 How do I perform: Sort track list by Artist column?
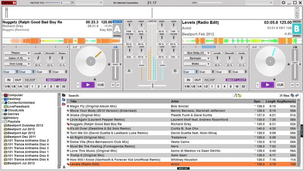point(212,101)
